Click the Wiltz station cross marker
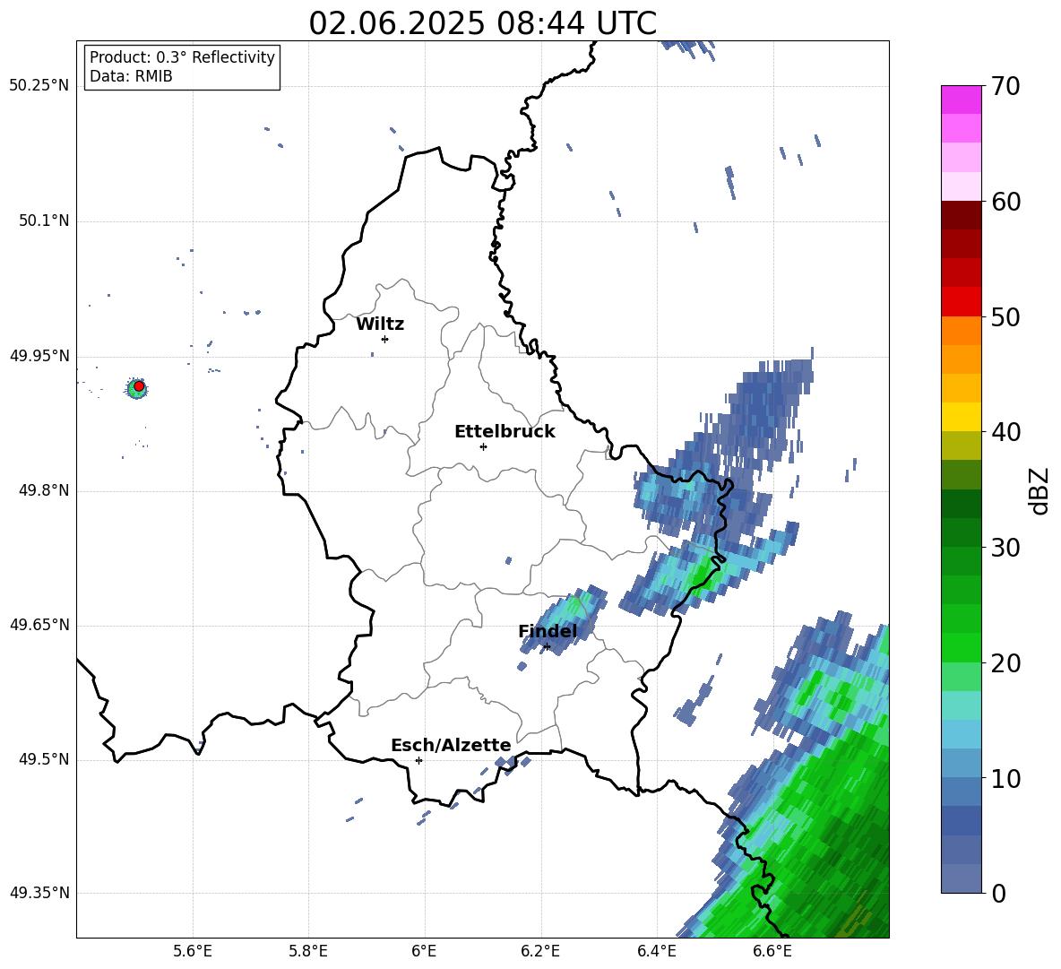The width and height of the screenshot is (1061, 969). coord(385,339)
